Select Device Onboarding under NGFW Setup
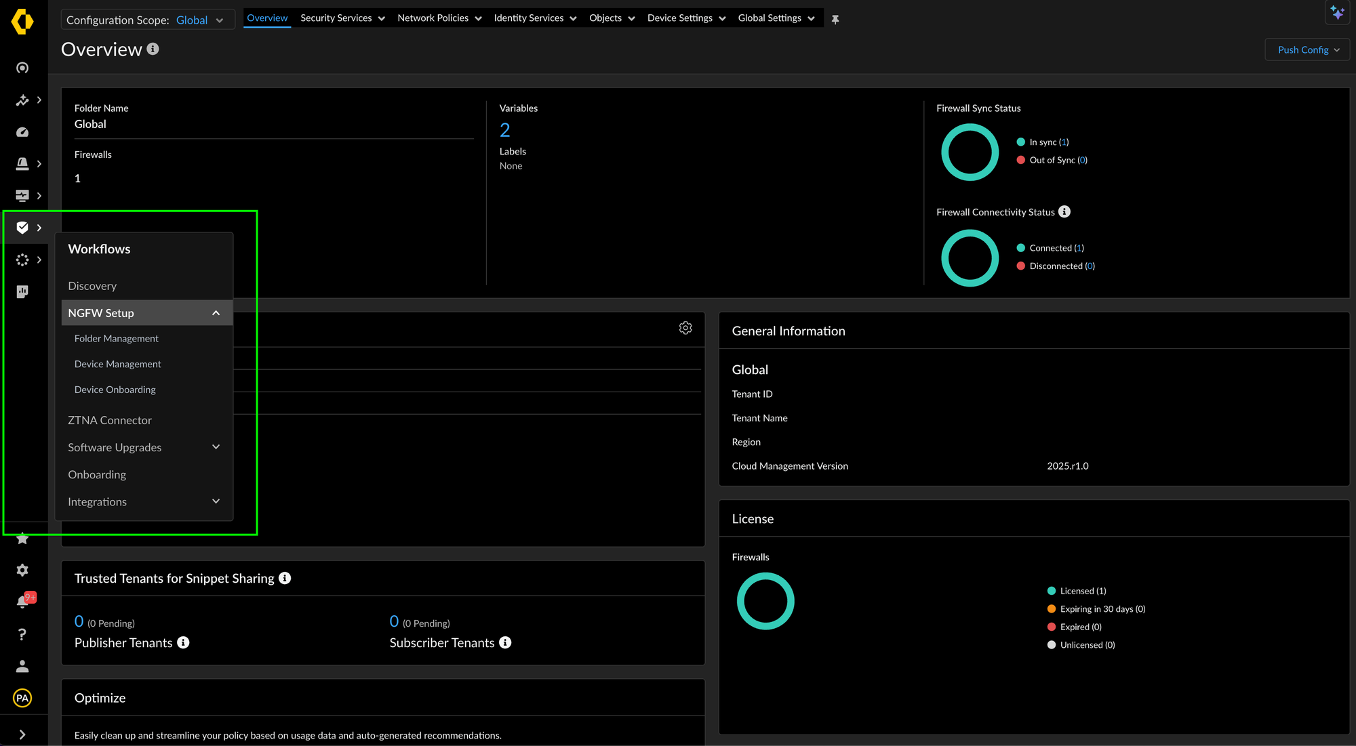This screenshot has width=1356, height=746. 115,390
